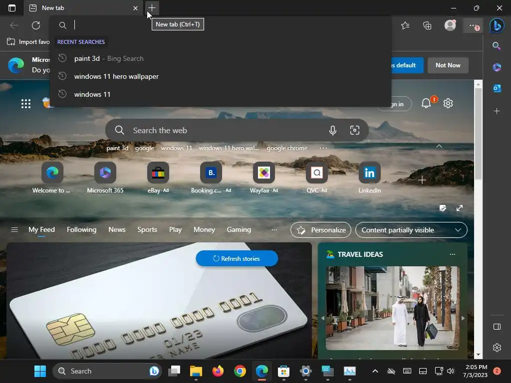Open Microsoft Store from taskbar
Screen dimensions: 511x383
pyautogui.click(x=283, y=371)
